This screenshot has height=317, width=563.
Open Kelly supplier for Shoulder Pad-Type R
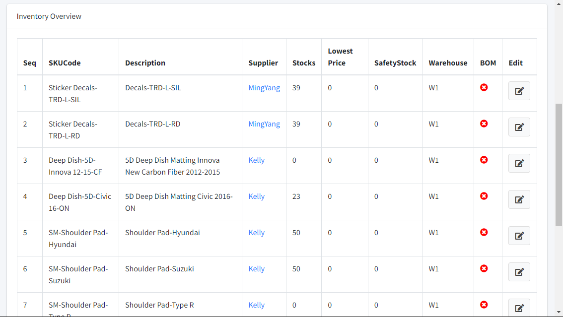256,305
